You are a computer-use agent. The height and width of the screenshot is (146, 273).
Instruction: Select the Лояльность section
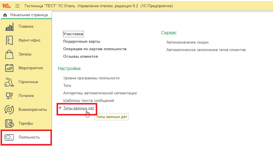tap(26, 137)
